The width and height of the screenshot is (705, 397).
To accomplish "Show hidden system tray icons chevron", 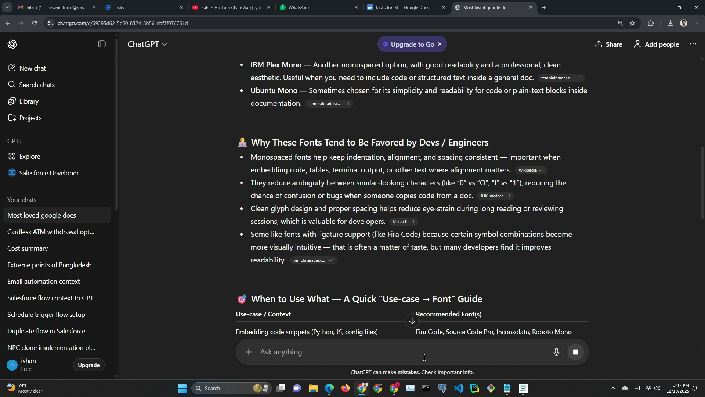I will [612, 389].
